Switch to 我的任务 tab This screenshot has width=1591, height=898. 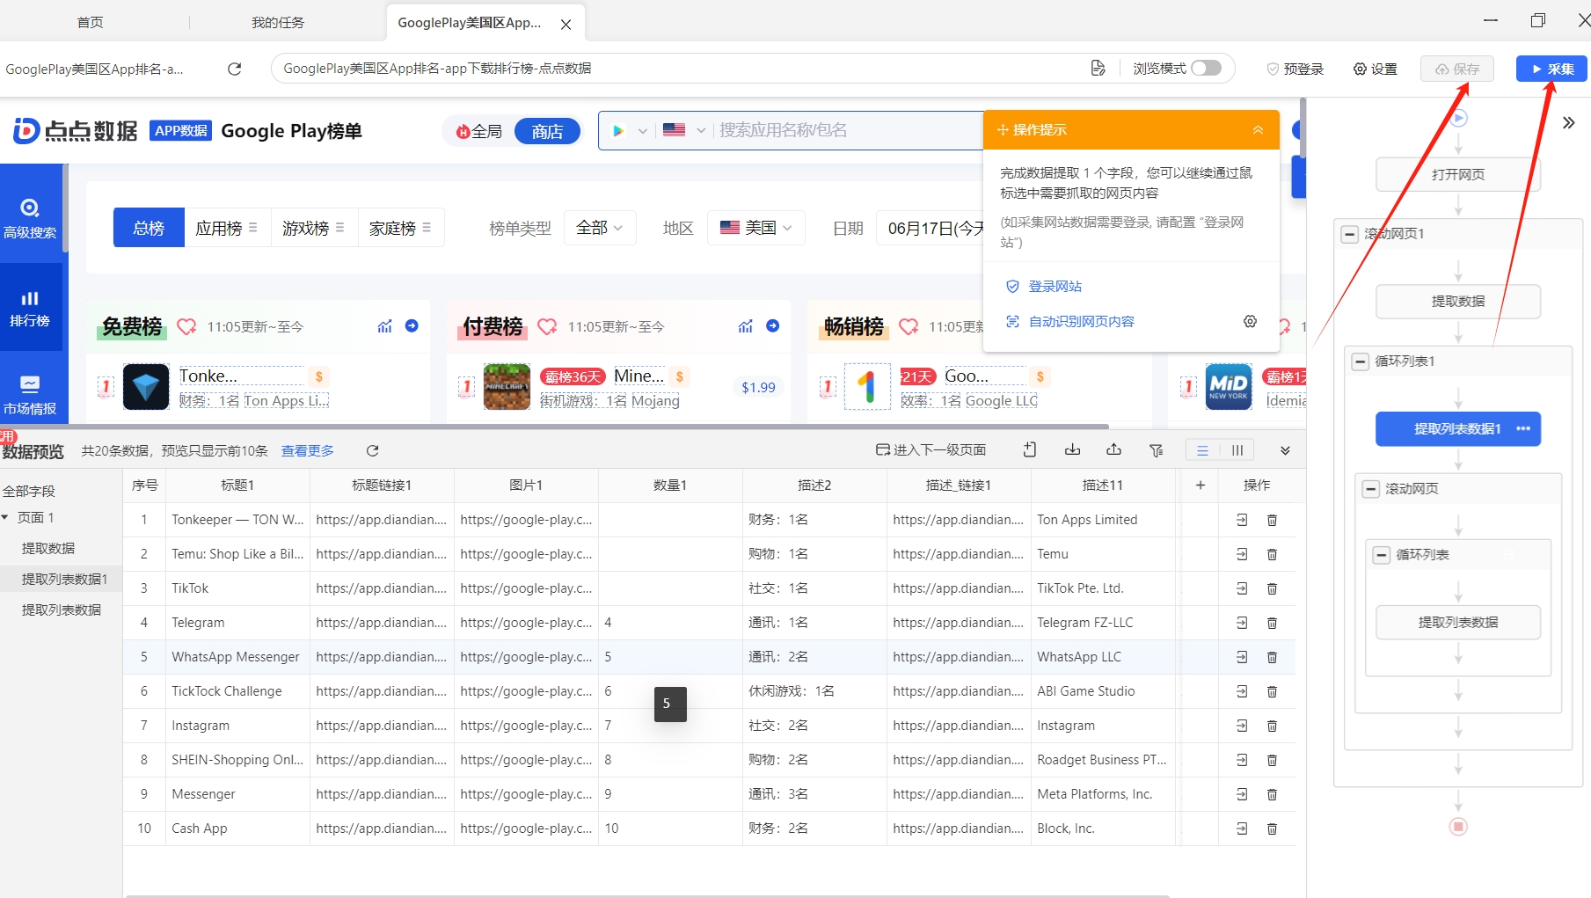coord(278,22)
